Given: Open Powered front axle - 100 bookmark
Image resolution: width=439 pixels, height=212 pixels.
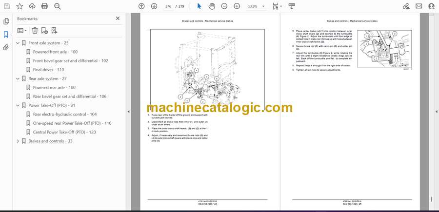Looking at the screenshot, I should [x=55, y=52].
